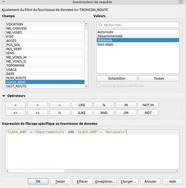Close the Constructeur de requête dialog

click(181, 2)
